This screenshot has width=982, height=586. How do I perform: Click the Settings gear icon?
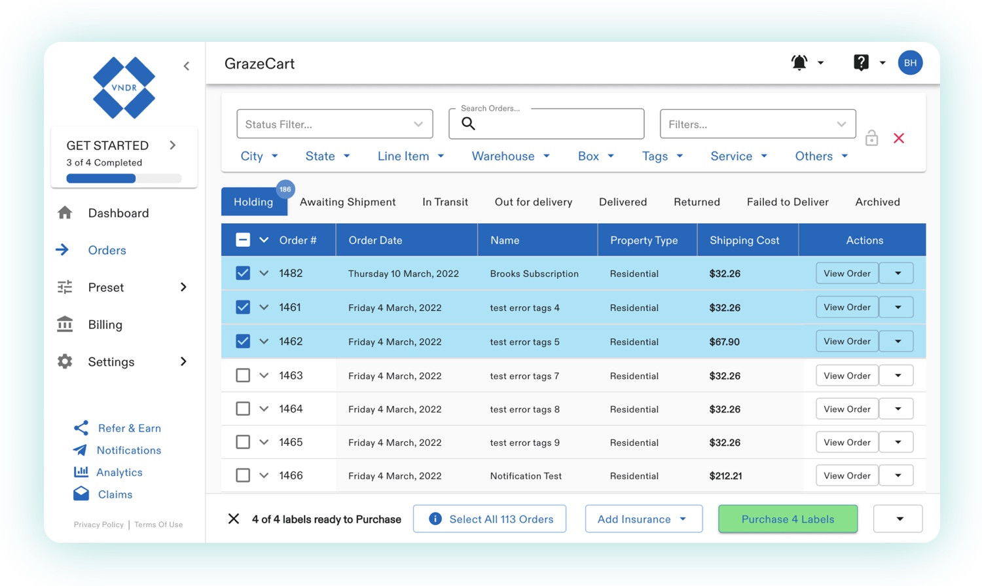pos(65,361)
